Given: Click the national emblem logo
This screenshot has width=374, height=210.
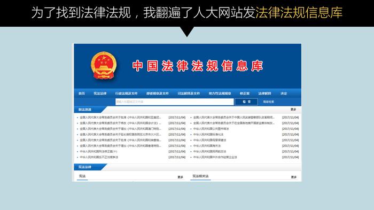Looking at the screenshot, I should (104, 66).
